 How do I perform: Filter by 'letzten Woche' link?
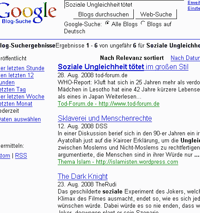click(x=22, y=97)
